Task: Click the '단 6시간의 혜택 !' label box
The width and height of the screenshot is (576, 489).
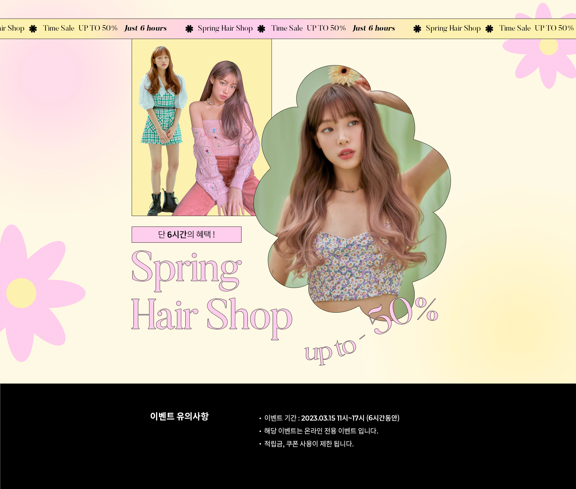Action: tap(186, 235)
